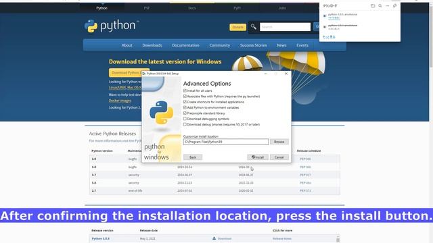Open the three-dots more options in downloads panel
Screen dimensions: 433x243
[388, 6]
